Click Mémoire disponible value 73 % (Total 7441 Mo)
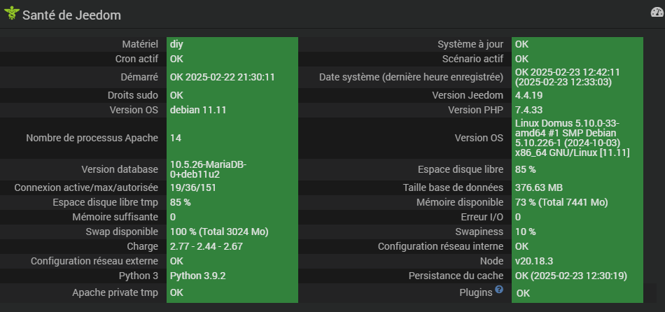Image resolution: width=665 pixels, height=312 pixels. [561, 203]
